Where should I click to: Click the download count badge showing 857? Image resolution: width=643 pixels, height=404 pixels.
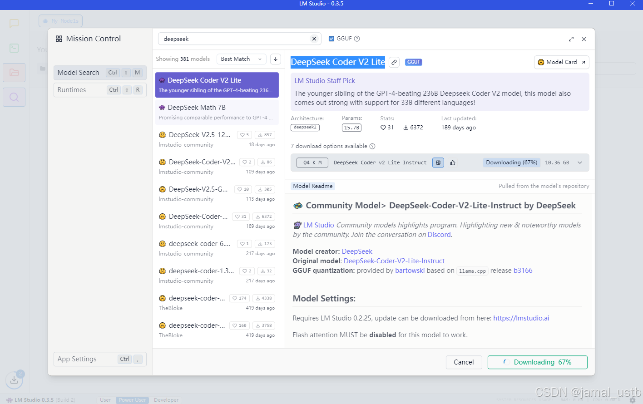tap(265, 135)
